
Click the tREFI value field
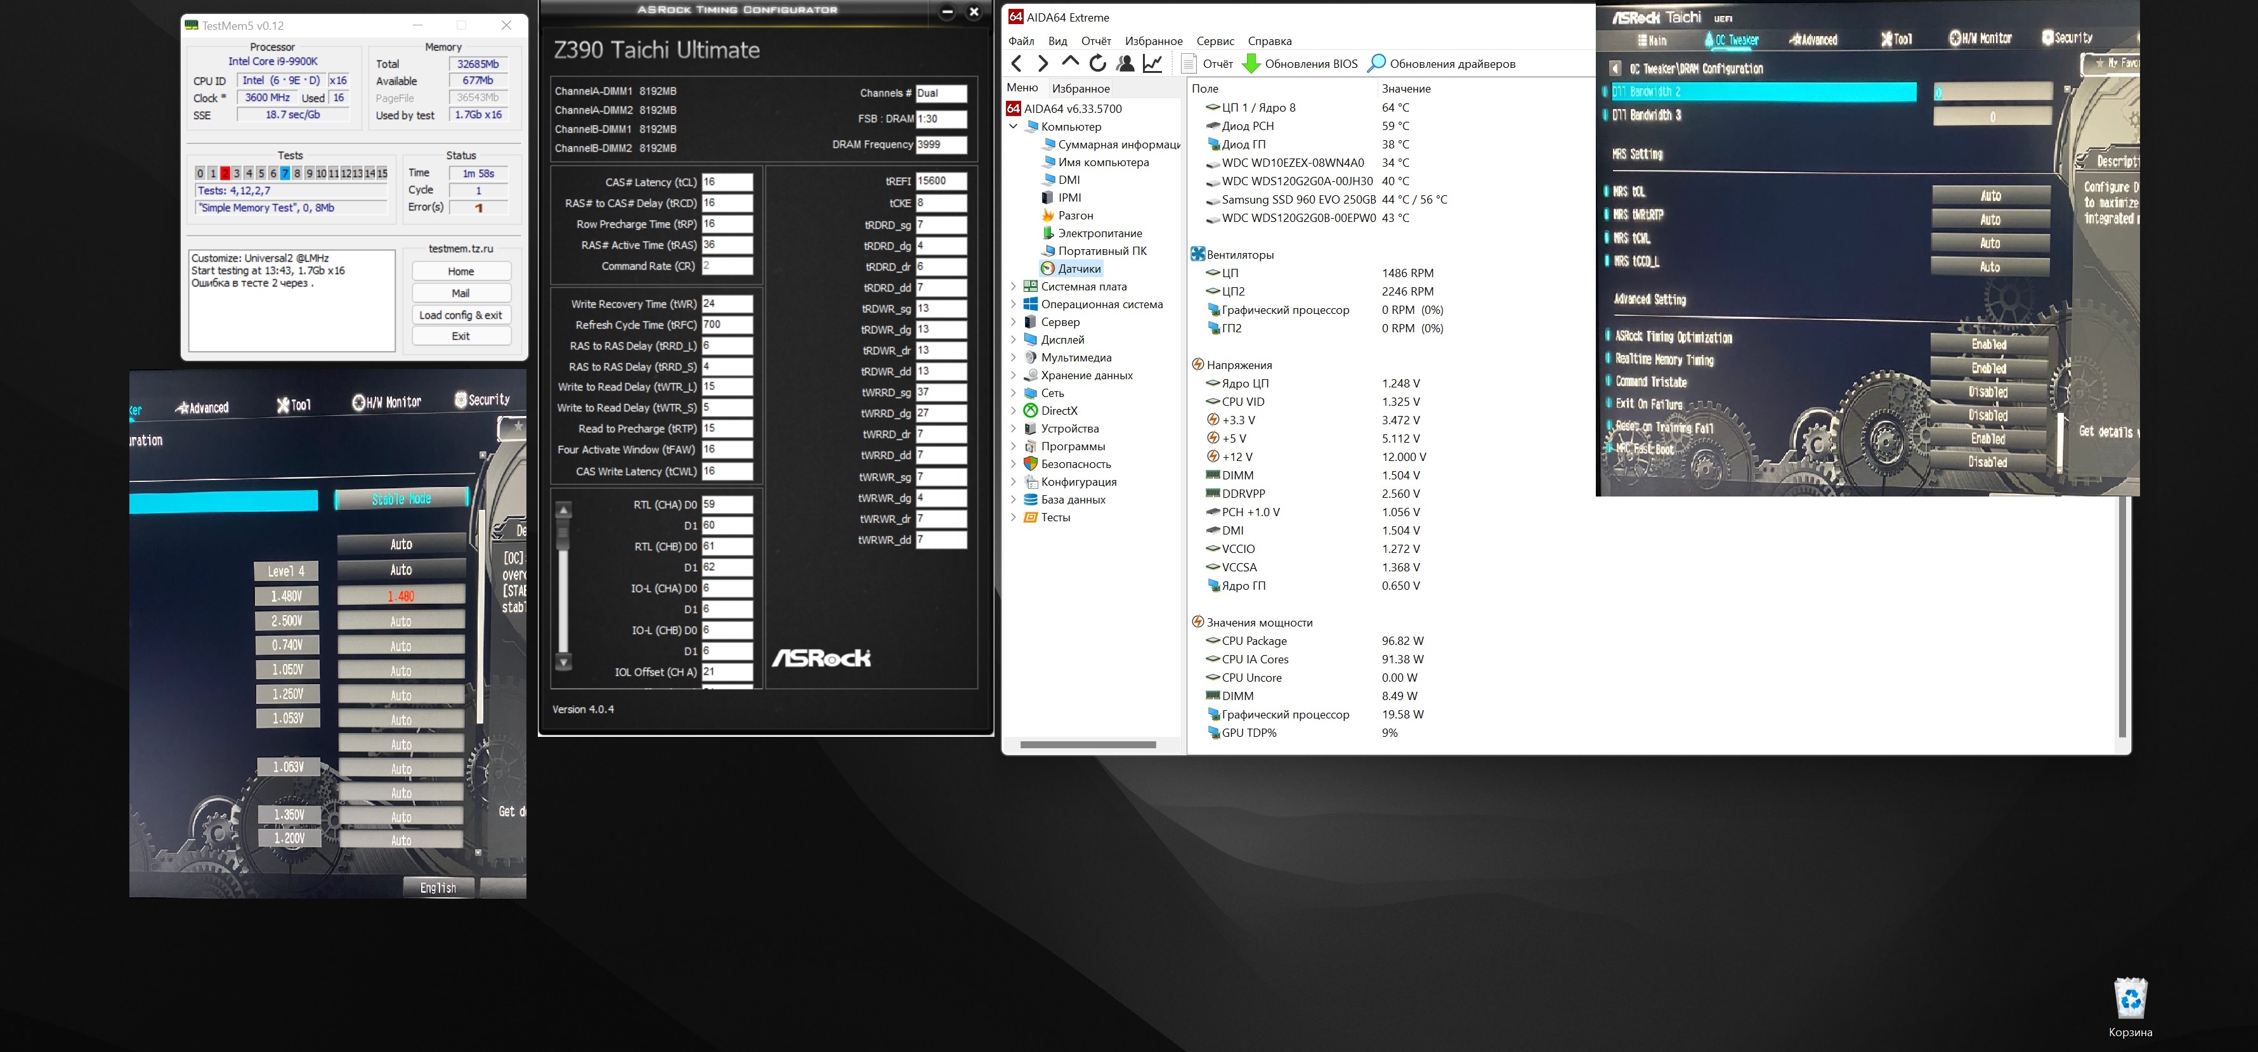tap(941, 181)
